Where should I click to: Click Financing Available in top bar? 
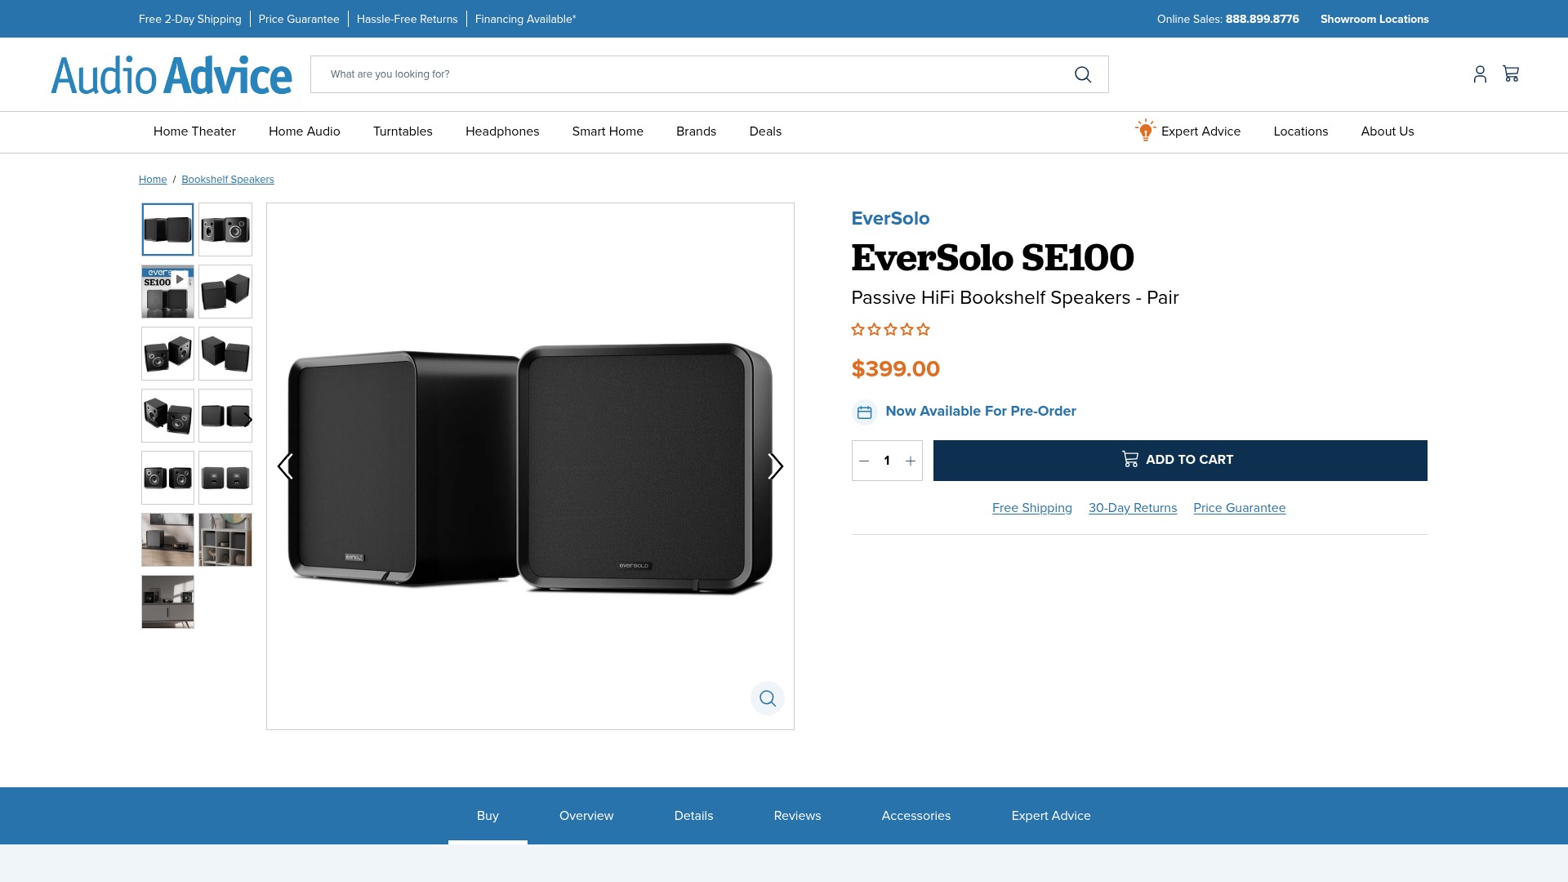click(526, 19)
